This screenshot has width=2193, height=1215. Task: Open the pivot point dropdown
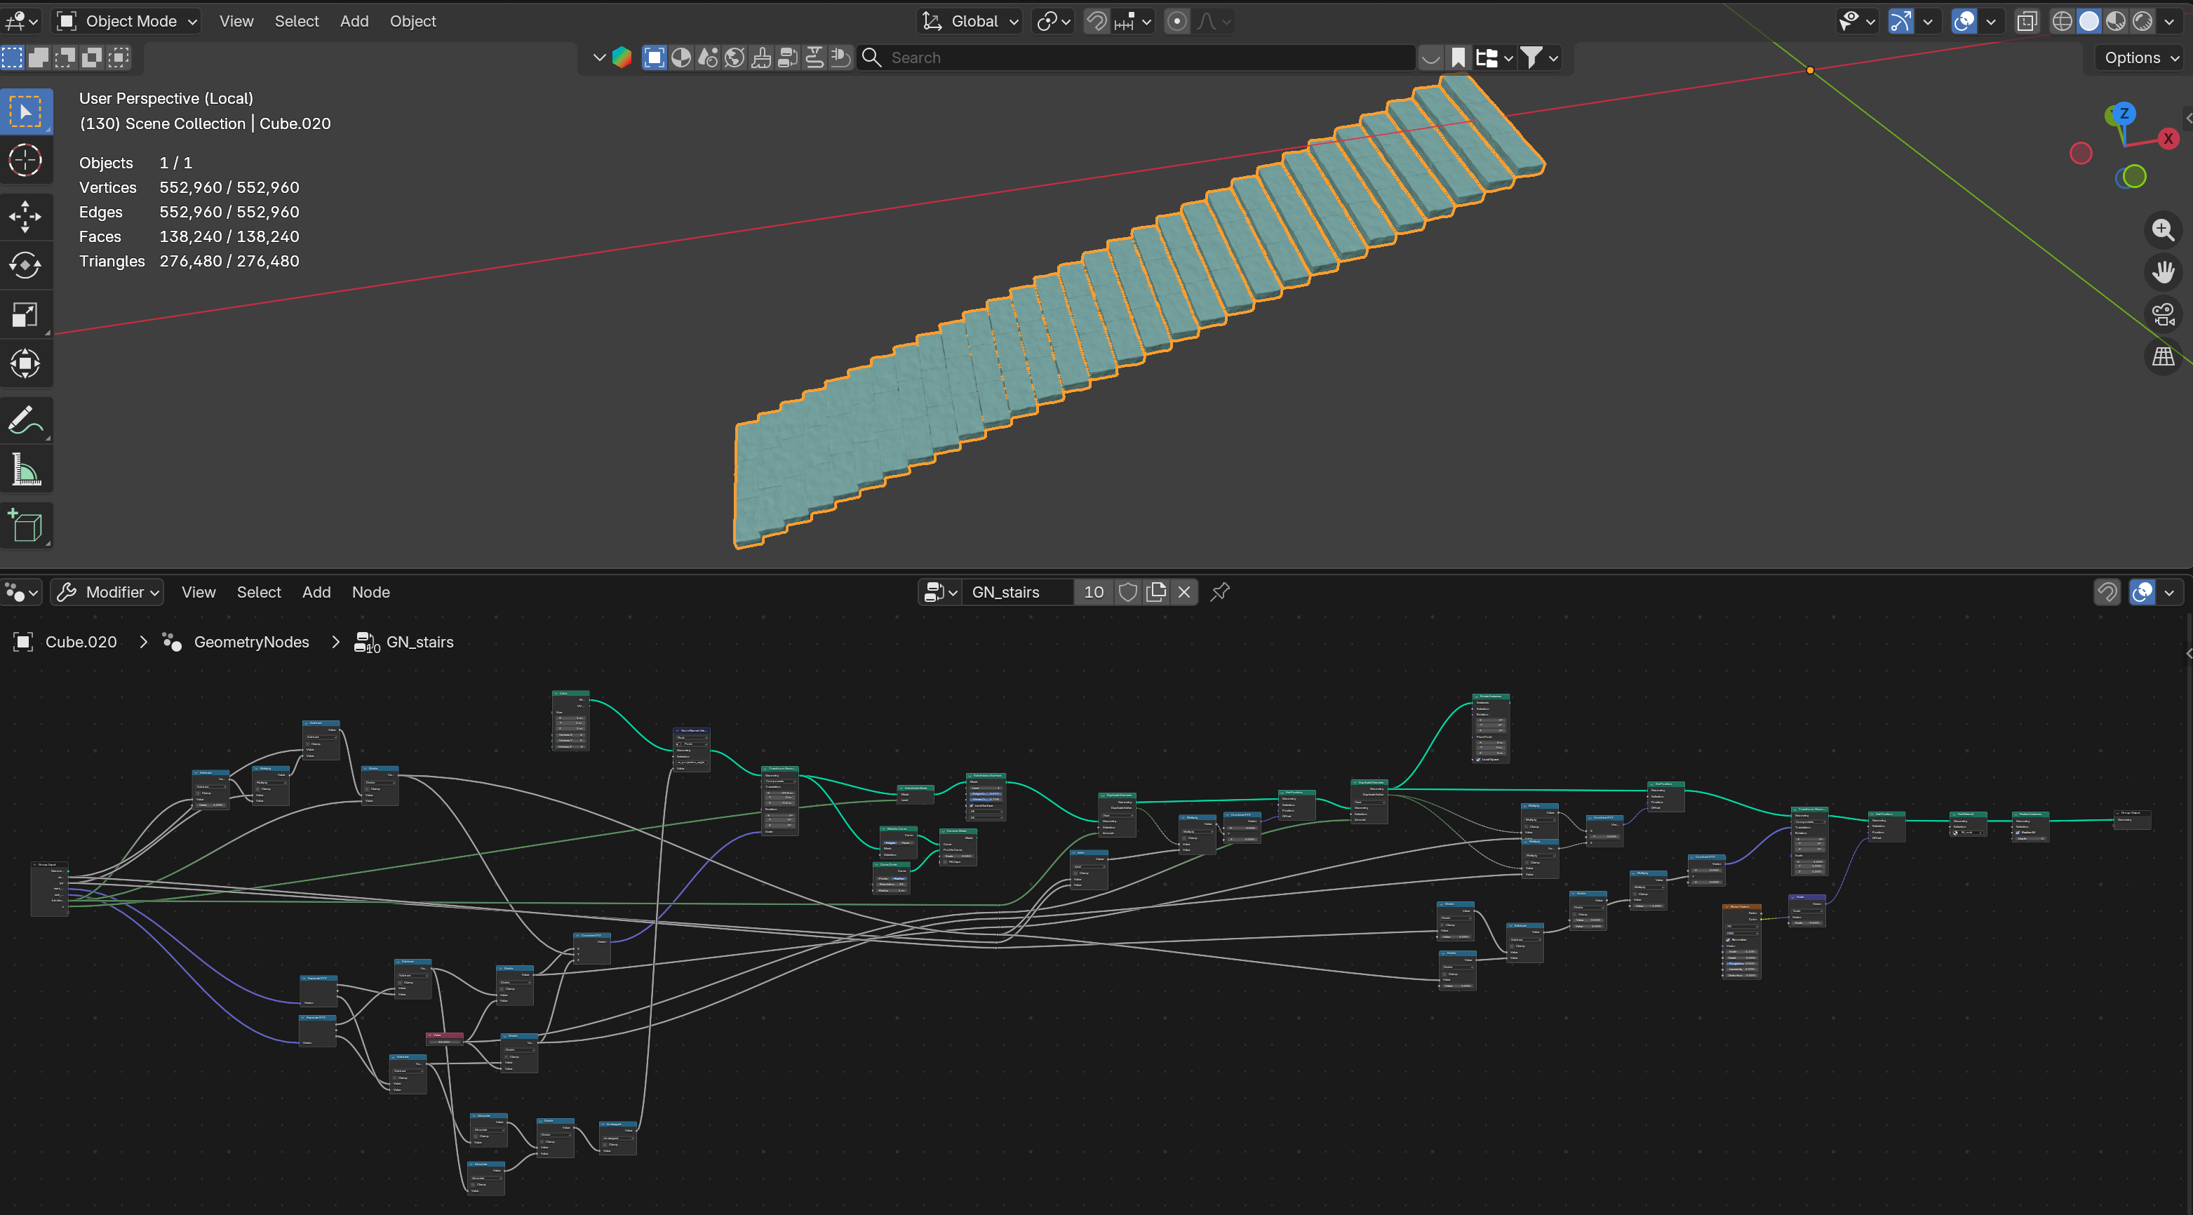click(x=1053, y=21)
